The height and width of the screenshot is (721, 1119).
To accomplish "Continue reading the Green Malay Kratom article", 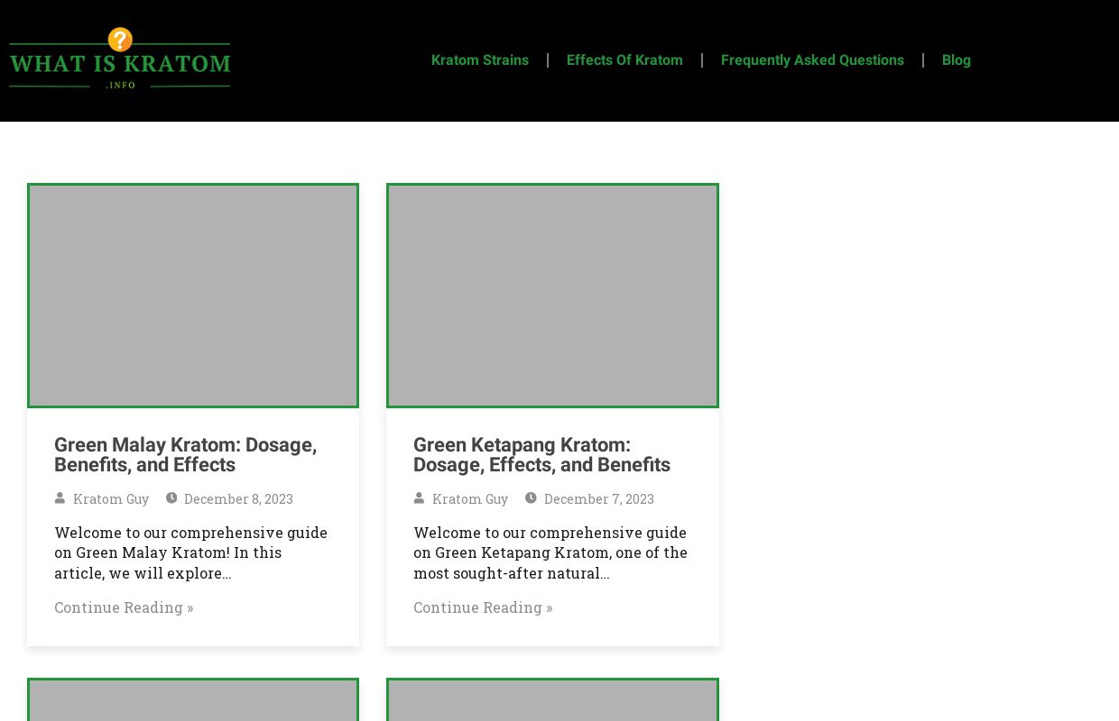I will pyautogui.click(x=124, y=607).
